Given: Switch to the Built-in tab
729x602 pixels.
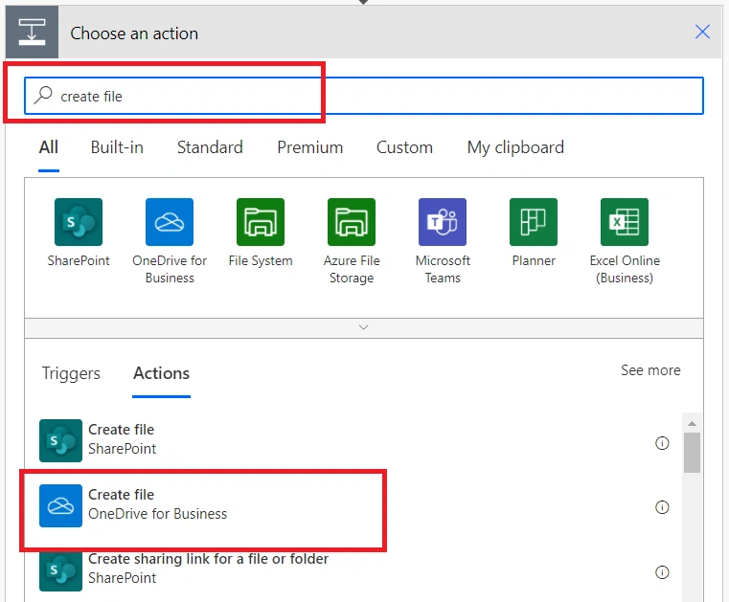Looking at the screenshot, I should point(117,147).
